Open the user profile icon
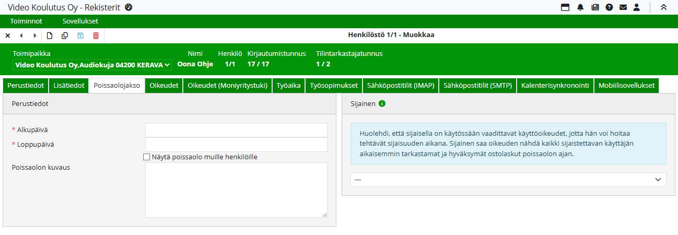678x235 pixels. [636, 7]
